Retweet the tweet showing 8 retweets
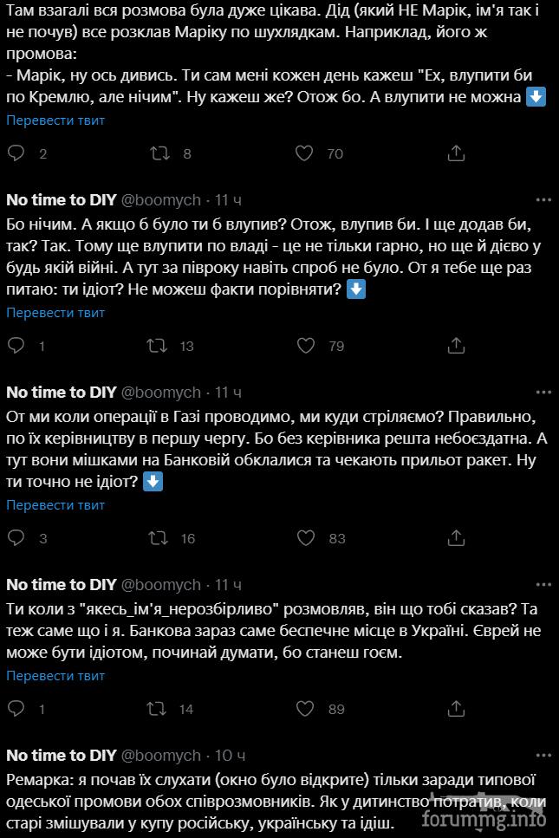The image size is (559, 838). click(x=159, y=153)
